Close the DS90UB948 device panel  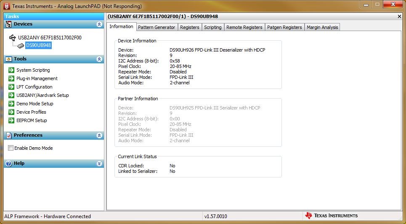399,16
